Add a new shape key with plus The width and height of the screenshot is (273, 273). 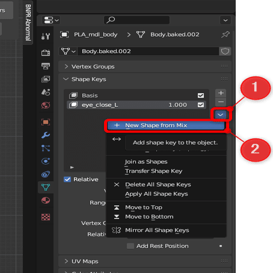click(221, 93)
